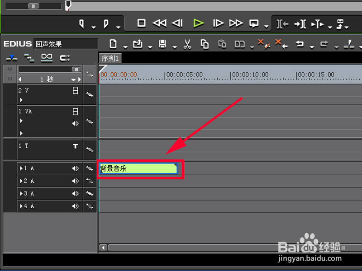Mute the 1 A audio track

point(75,168)
